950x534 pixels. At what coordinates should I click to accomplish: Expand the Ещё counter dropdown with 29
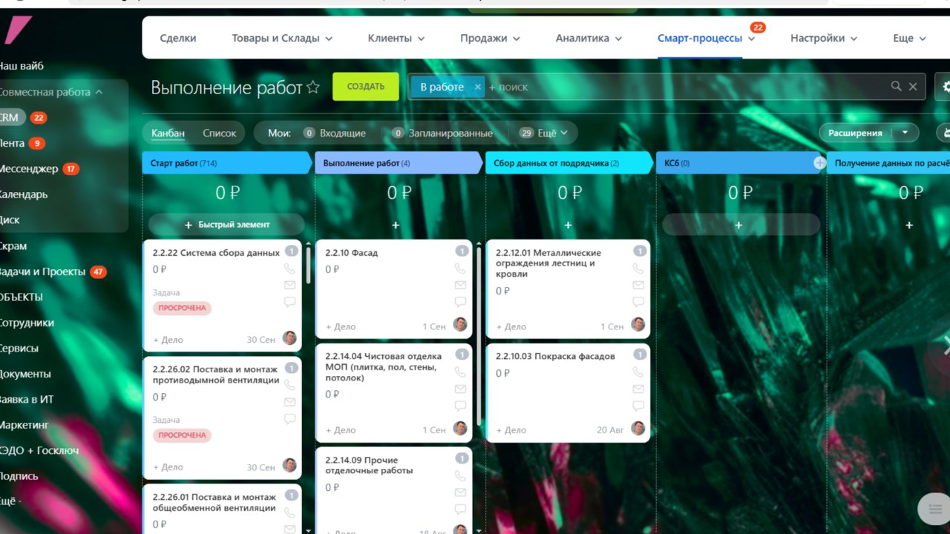(x=545, y=133)
